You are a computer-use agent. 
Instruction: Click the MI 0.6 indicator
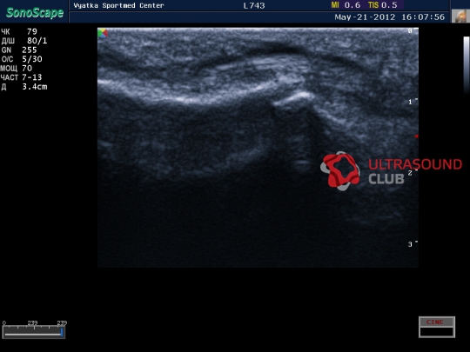(346, 5)
